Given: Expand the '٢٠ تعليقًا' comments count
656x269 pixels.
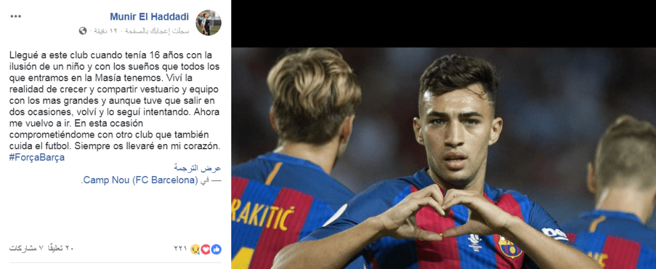Looking at the screenshot, I should [60, 249].
